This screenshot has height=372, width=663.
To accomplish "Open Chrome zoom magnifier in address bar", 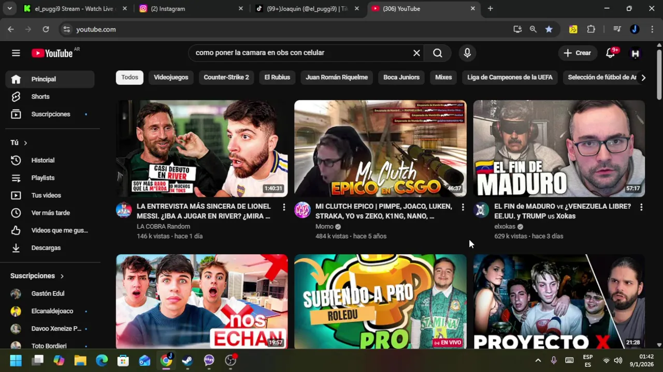I will coord(533,29).
